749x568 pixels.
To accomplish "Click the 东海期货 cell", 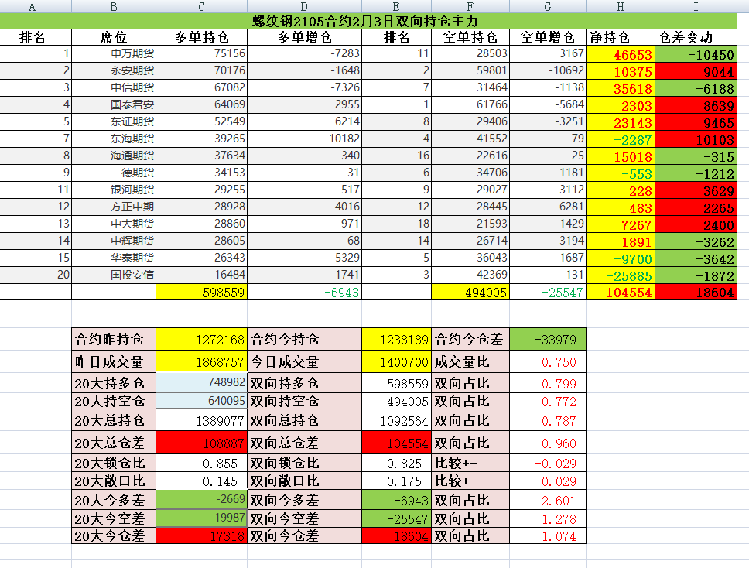I will pos(114,139).
